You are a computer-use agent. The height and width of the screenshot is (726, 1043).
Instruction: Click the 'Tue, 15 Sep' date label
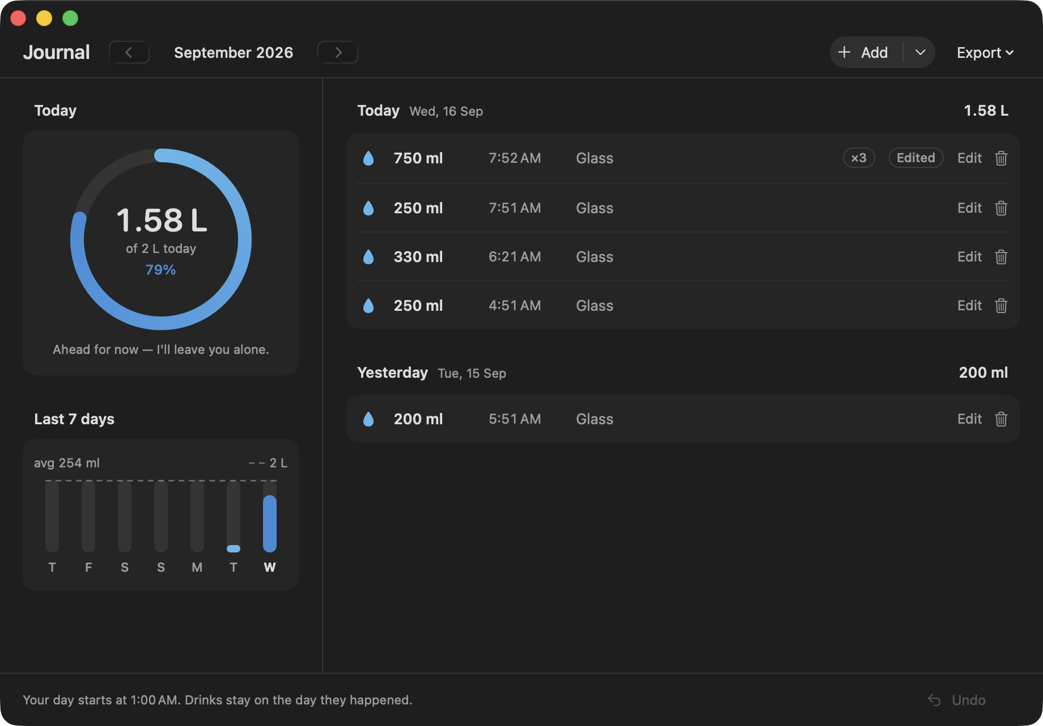click(472, 373)
